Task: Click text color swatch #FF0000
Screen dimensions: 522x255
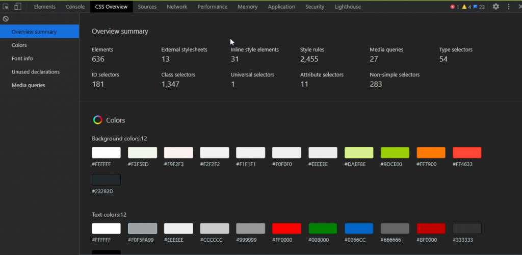Action: pos(286,228)
